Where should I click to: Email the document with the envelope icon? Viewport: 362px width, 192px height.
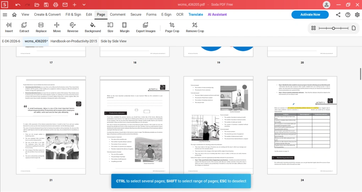65,5
